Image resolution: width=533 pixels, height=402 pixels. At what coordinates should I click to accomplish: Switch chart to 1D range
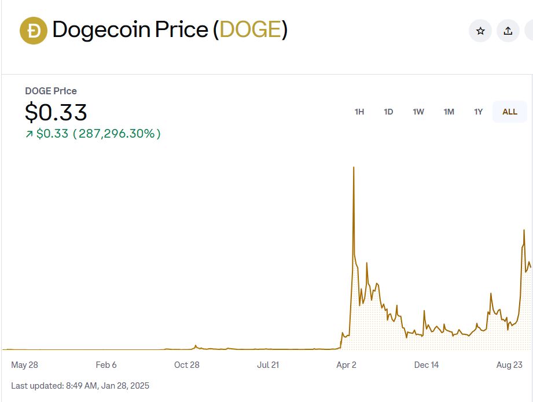tap(388, 112)
